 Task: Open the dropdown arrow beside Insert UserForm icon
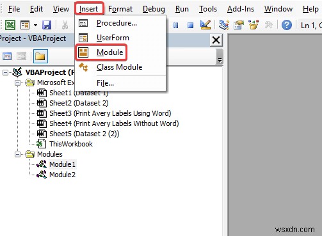tap(35, 25)
